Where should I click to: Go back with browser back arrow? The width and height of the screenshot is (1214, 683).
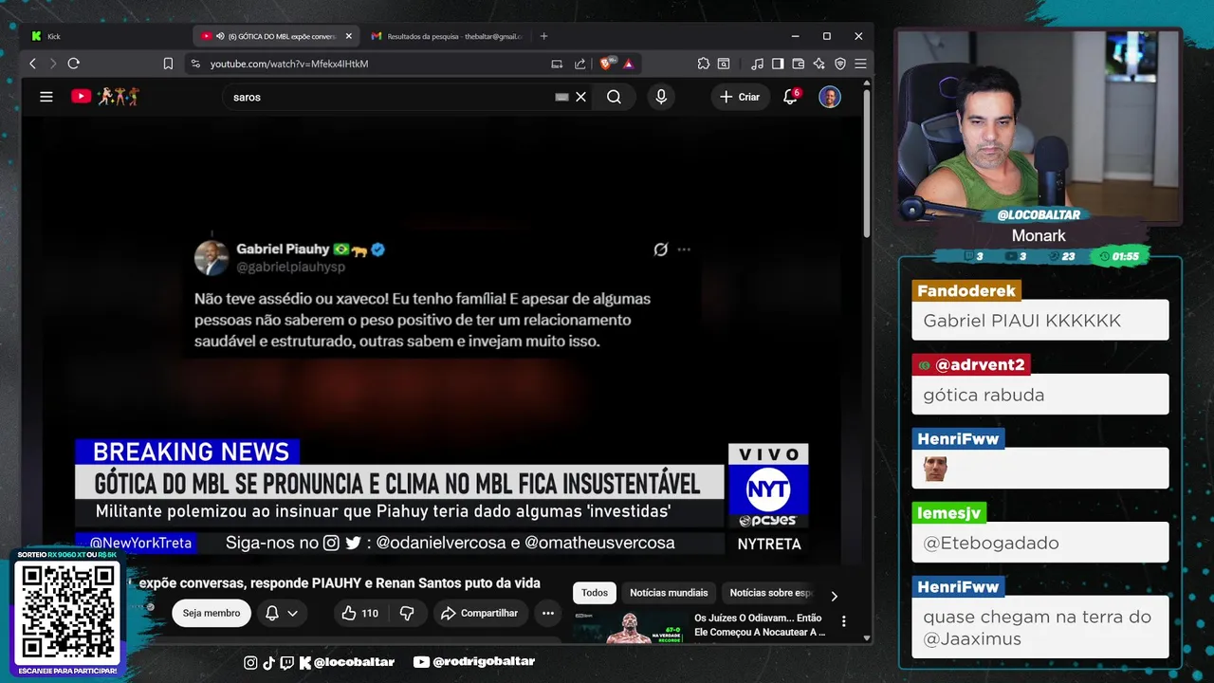(32, 64)
